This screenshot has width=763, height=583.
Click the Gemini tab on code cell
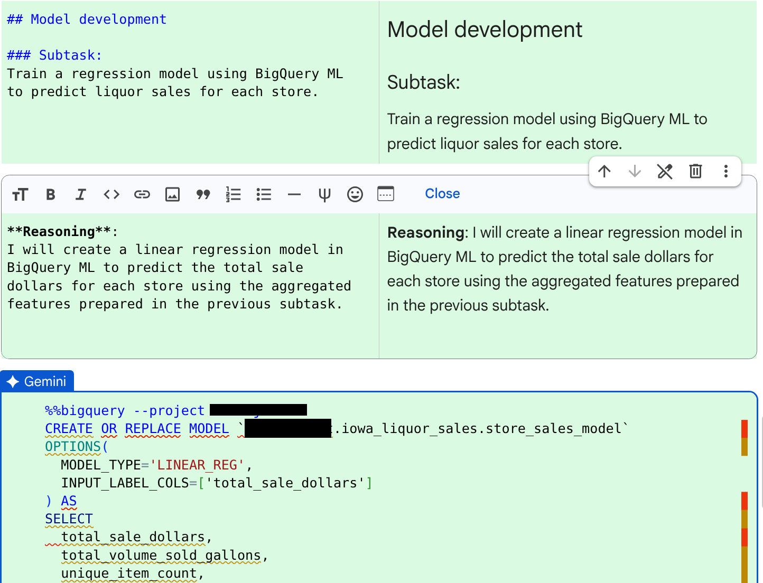[37, 381]
